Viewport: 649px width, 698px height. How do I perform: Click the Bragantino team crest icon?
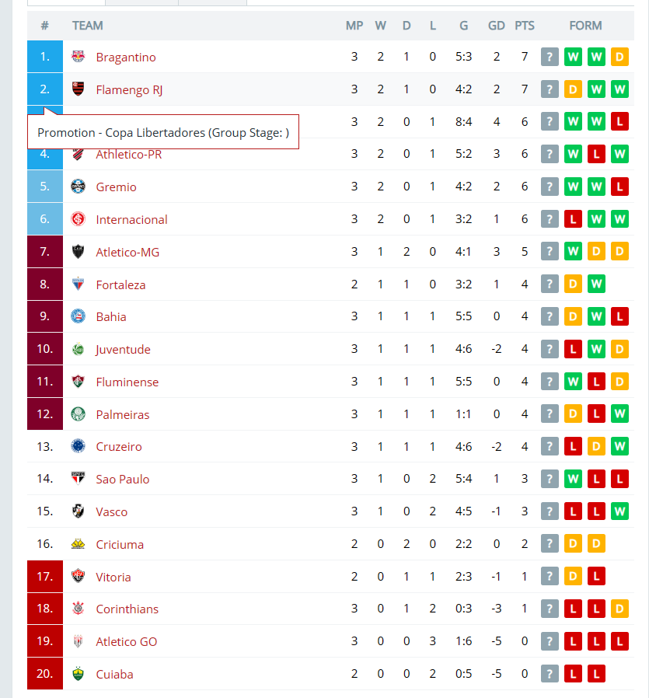tap(79, 57)
